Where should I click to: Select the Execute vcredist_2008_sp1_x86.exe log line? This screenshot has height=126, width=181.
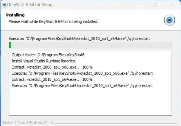(82, 73)
